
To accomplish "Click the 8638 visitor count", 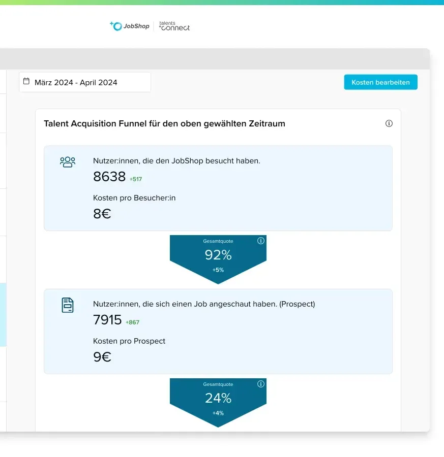I will [x=109, y=177].
